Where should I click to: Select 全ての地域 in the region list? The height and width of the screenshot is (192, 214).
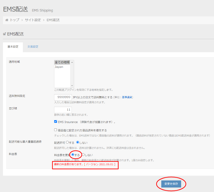click(x=62, y=62)
